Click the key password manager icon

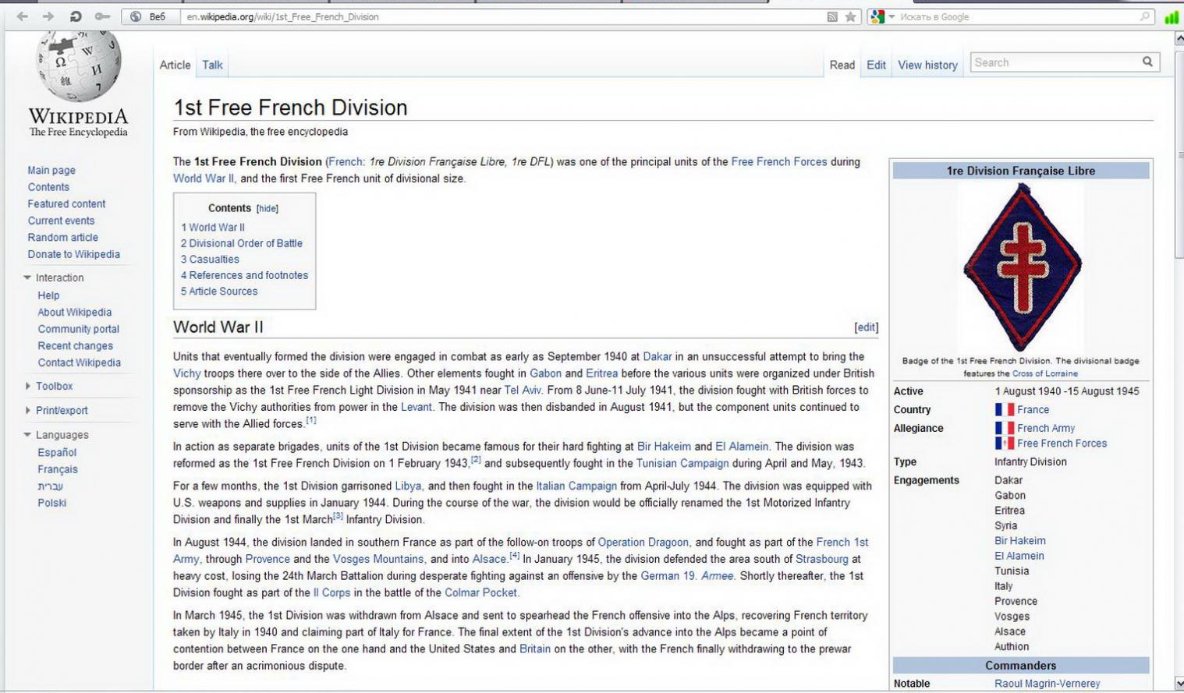pos(102,16)
